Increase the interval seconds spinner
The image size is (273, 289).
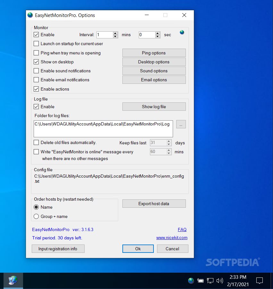(157, 33)
